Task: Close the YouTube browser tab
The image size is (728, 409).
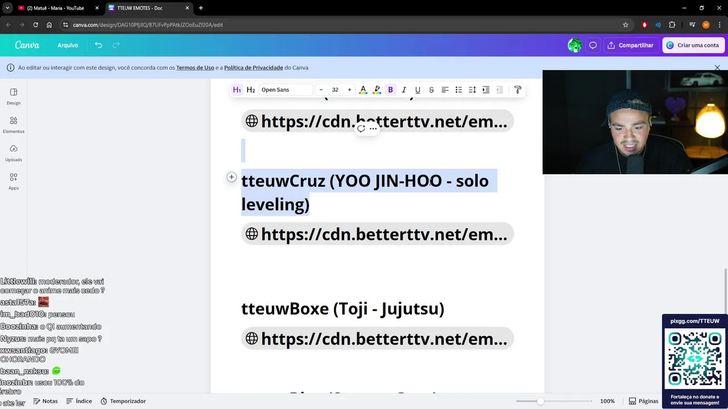Action: (97, 8)
